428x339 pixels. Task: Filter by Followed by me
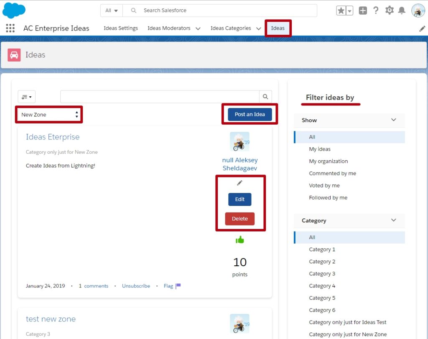[328, 198]
